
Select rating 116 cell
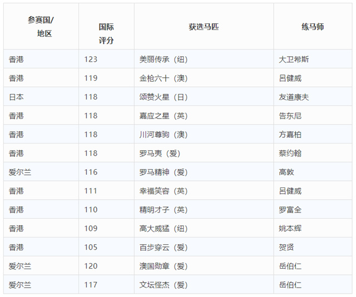(91, 172)
